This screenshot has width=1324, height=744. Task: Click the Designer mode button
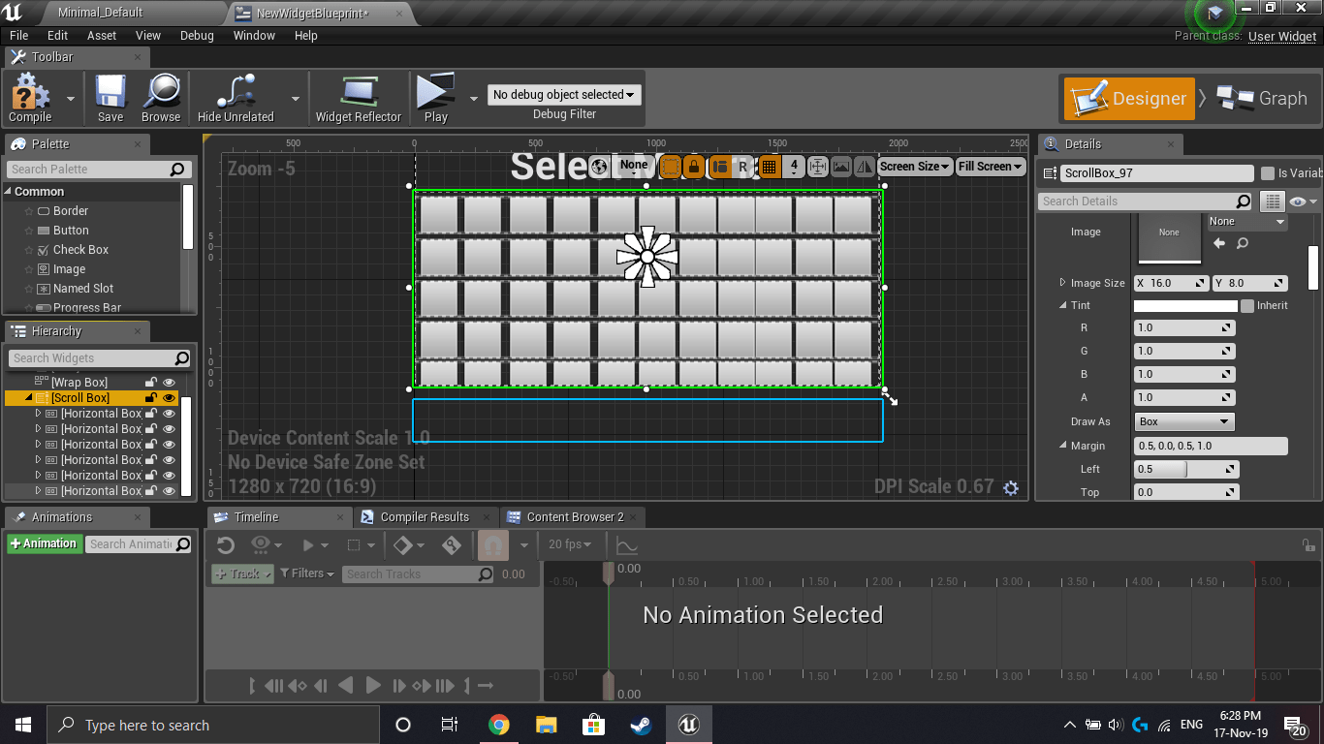[1129, 98]
